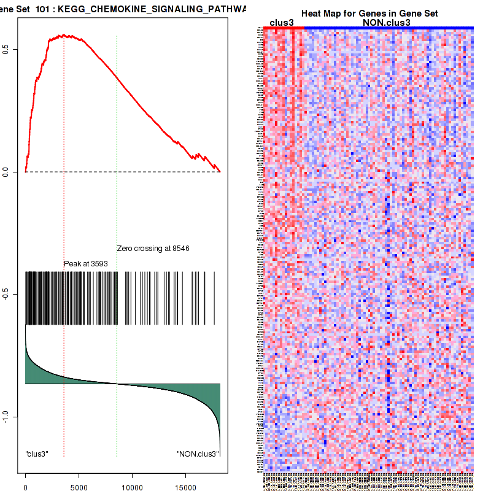Click the 'Heat Map for Genes in Gene Set' title
This screenshot has height=491, width=491.
click(x=369, y=14)
